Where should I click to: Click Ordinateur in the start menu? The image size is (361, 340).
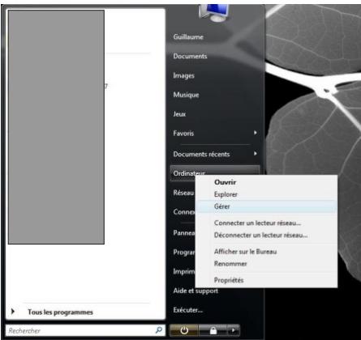pos(215,173)
